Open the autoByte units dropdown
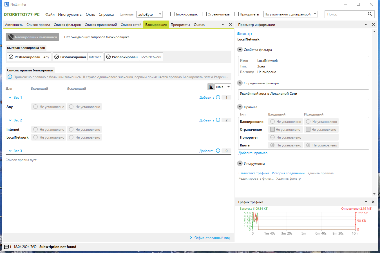This screenshot has height=253, width=380. click(x=149, y=14)
